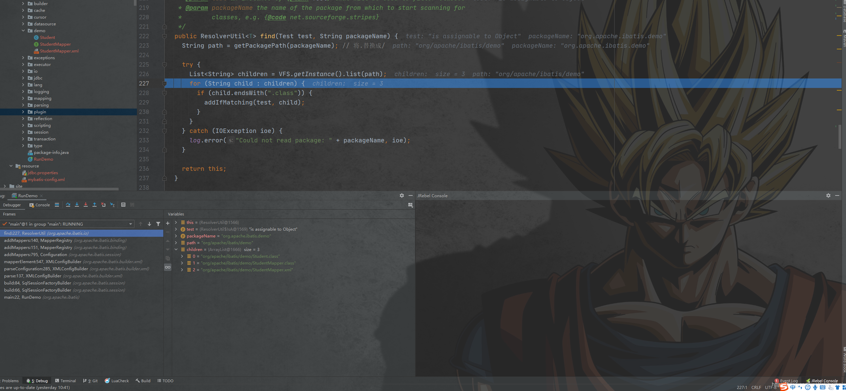
Task: Open Debug panel settings gear
Action: [402, 195]
